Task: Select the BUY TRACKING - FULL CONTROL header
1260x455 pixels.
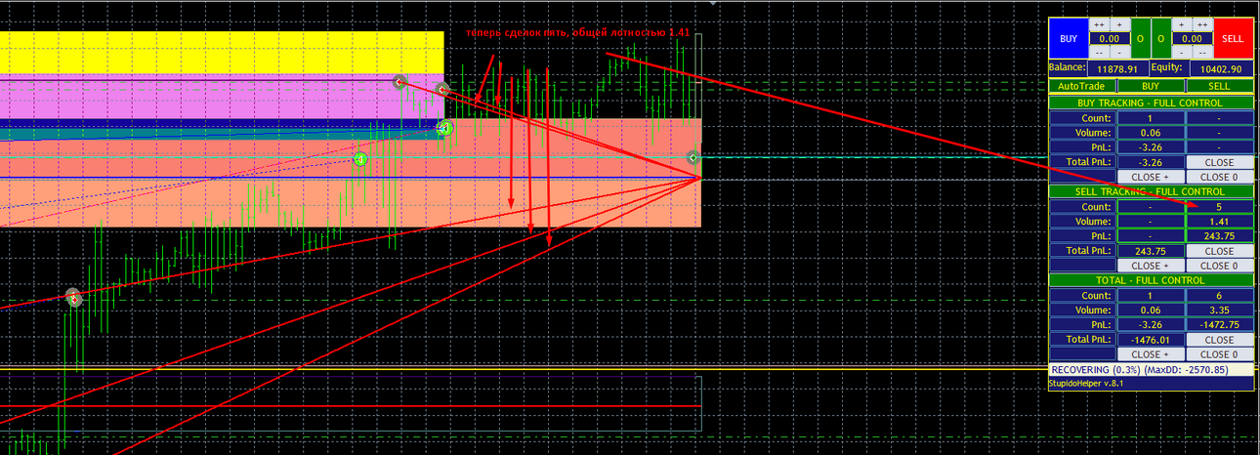Action: coord(1151,103)
